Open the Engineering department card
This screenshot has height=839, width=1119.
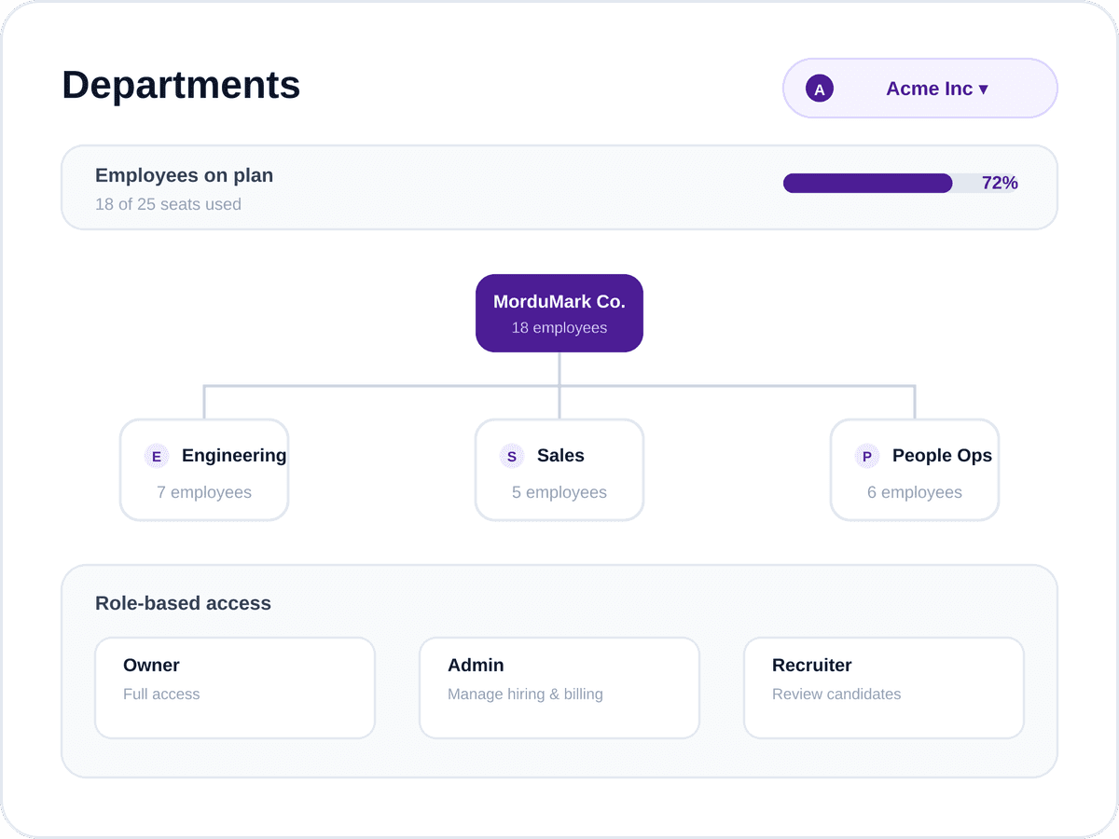pyautogui.click(x=204, y=470)
